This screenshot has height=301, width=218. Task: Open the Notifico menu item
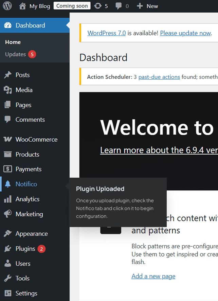pyautogui.click(x=35, y=184)
